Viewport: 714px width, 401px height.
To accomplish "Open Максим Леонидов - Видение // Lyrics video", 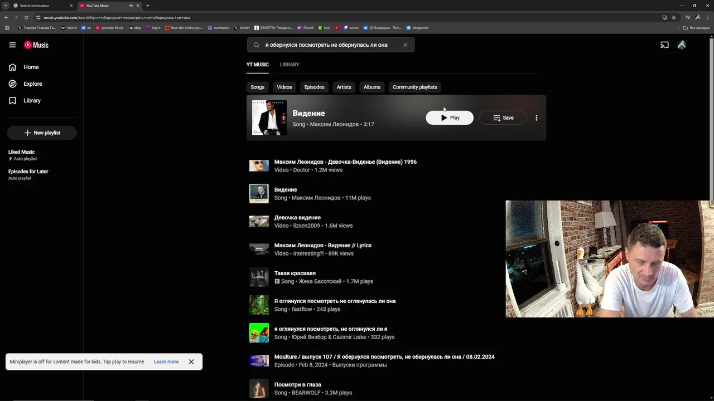I will point(323,246).
